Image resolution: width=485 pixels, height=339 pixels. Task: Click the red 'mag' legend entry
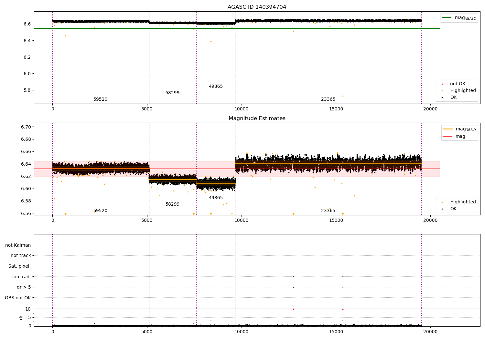tap(454, 137)
